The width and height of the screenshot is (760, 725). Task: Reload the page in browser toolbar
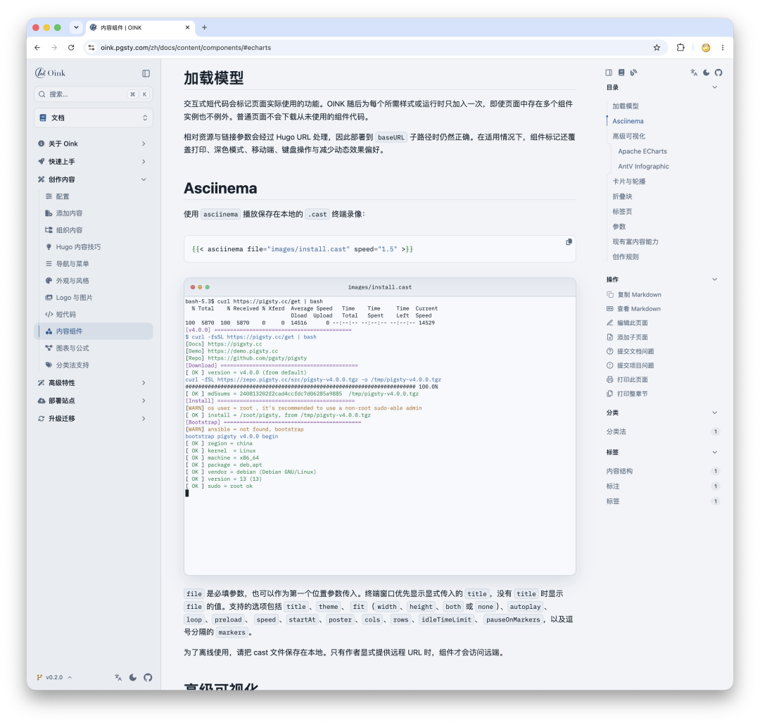71,48
